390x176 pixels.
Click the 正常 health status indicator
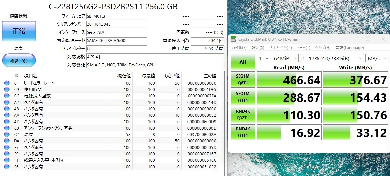click(19, 31)
